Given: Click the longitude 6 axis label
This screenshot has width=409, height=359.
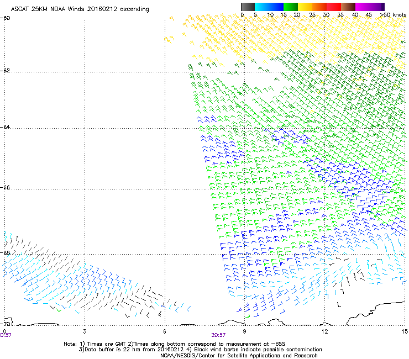Looking at the screenshot, I should (165, 331).
